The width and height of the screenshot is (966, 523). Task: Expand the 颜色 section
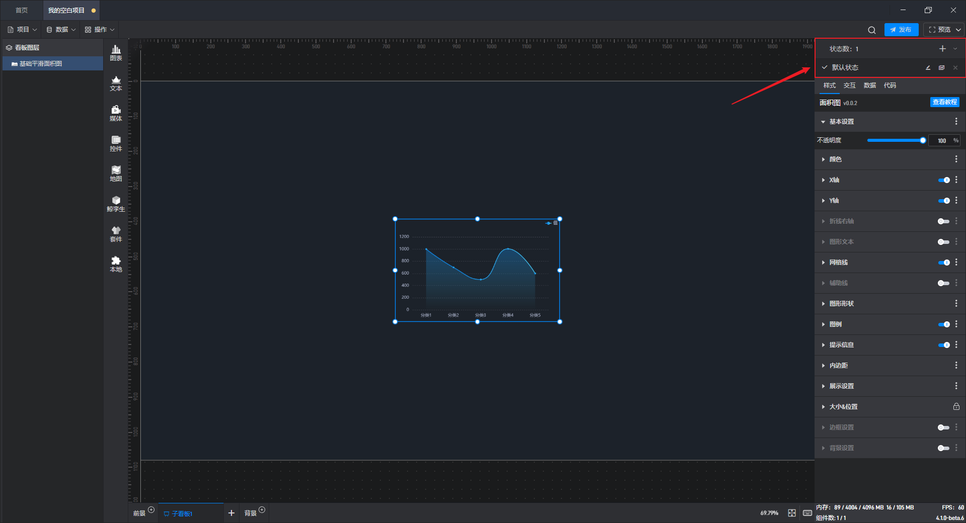823,159
